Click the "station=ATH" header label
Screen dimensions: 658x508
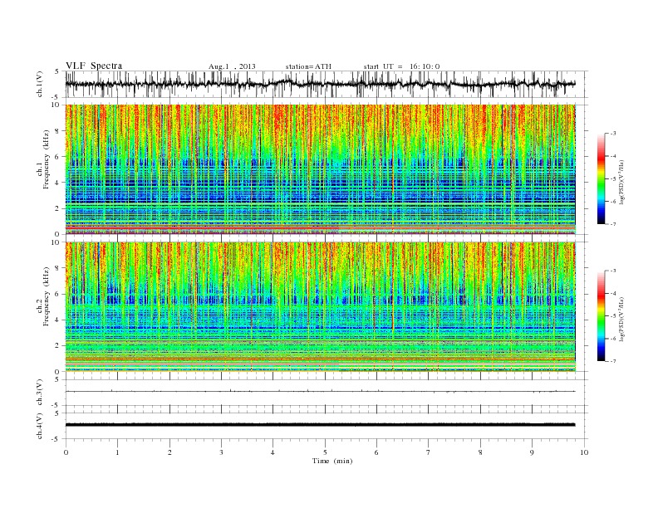point(308,66)
